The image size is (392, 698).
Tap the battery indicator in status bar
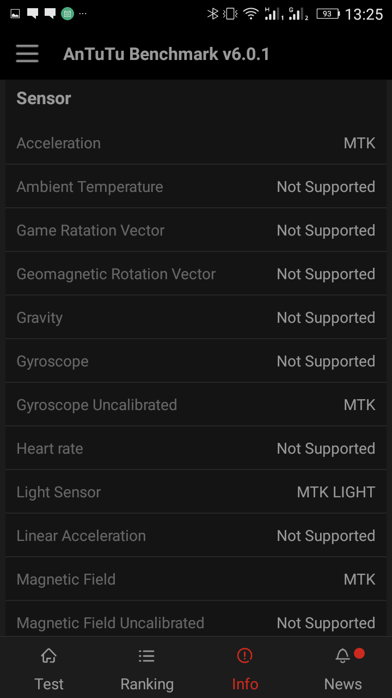tap(328, 14)
